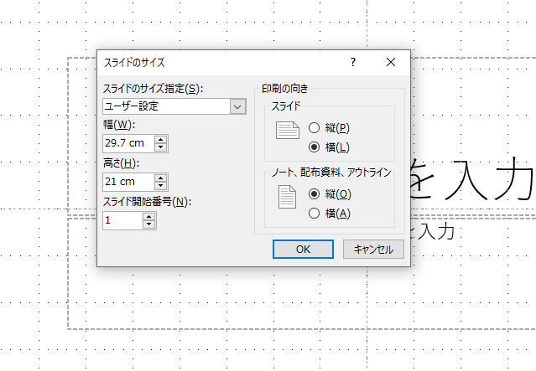Choose 縦(O) portrait for notes and handouts
The image size is (536, 371).
(x=315, y=193)
